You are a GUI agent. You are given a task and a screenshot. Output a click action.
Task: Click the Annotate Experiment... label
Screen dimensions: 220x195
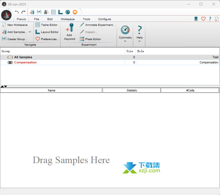point(100,25)
